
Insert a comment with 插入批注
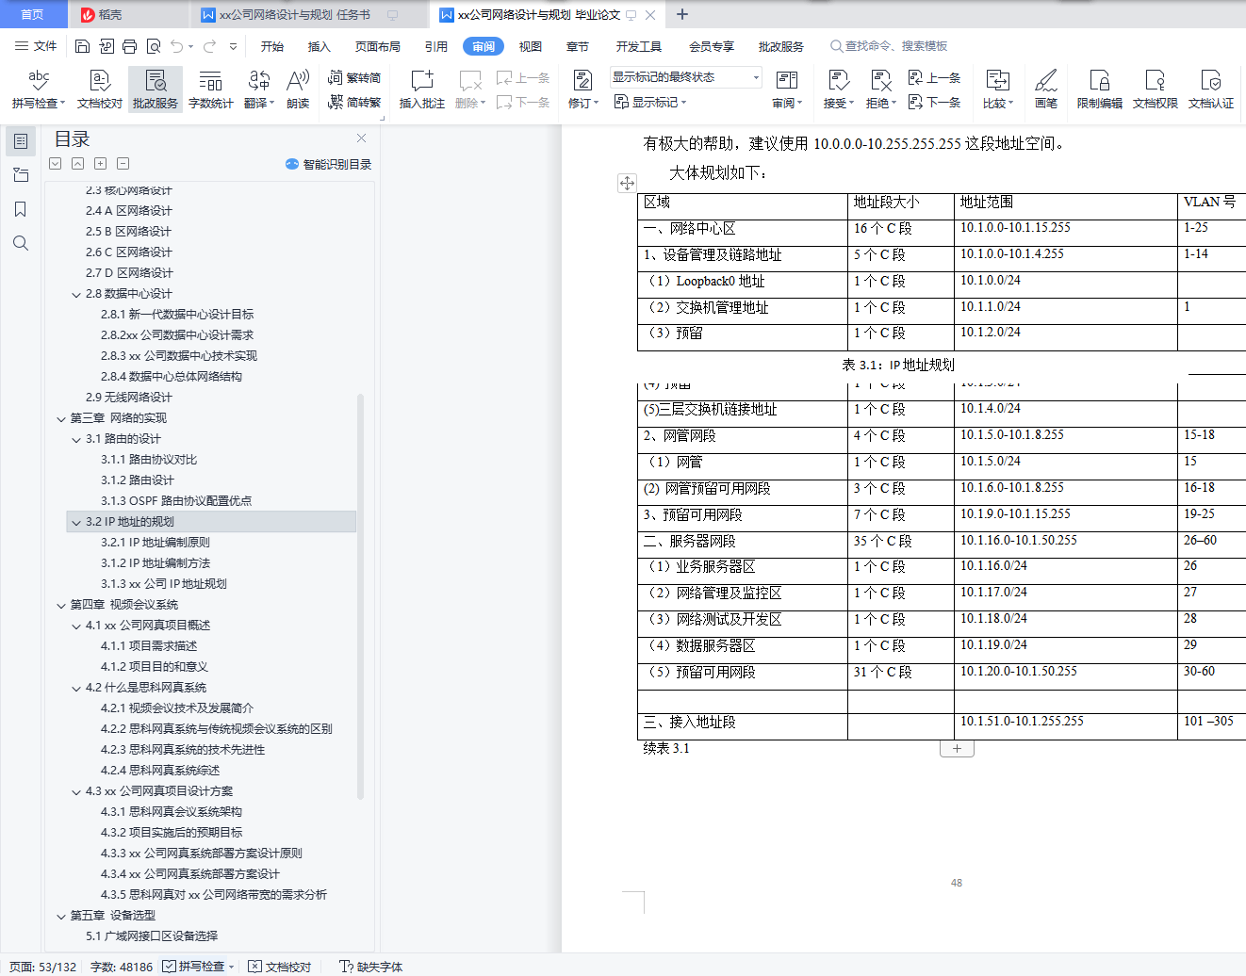(x=422, y=89)
